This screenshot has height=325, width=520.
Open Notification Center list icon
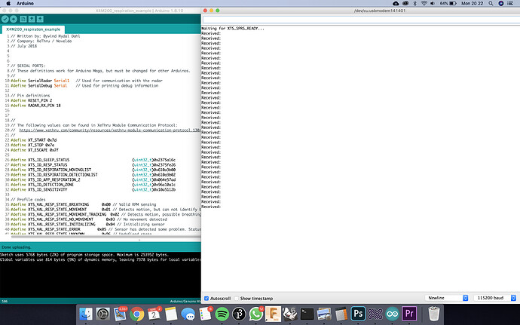[510, 3]
